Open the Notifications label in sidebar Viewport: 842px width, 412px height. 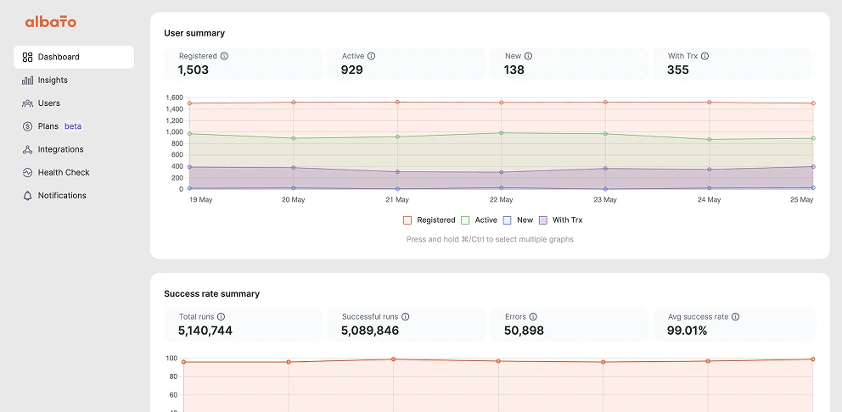62,195
